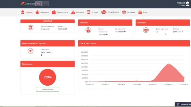This screenshot has width=191, height=107.
Task: Click the Startup-One rocket logo
Action: click(x=28, y=3)
